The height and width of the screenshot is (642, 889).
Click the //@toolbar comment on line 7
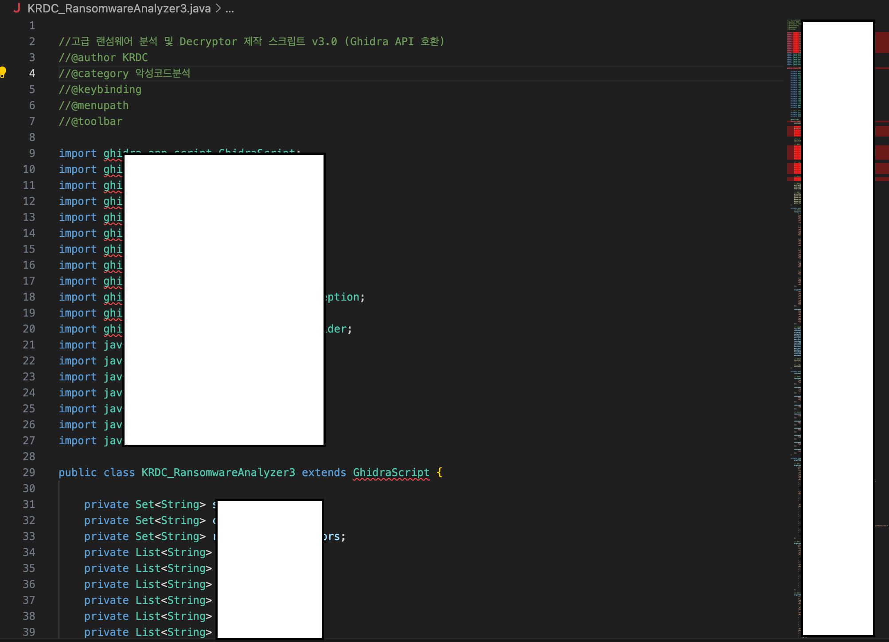pyautogui.click(x=90, y=121)
